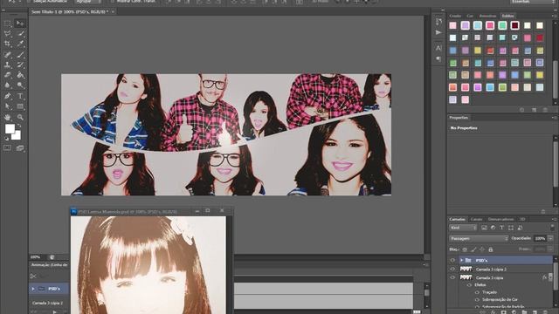Select the Zoom tool
The width and height of the screenshot is (559, 314).
coord(20,117)
